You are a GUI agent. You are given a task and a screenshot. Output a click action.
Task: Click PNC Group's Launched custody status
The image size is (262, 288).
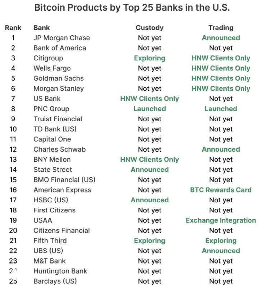tap(150, 109)
